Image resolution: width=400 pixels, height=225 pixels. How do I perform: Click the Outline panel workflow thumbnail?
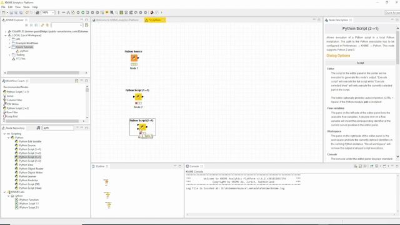tap(107, 194)
